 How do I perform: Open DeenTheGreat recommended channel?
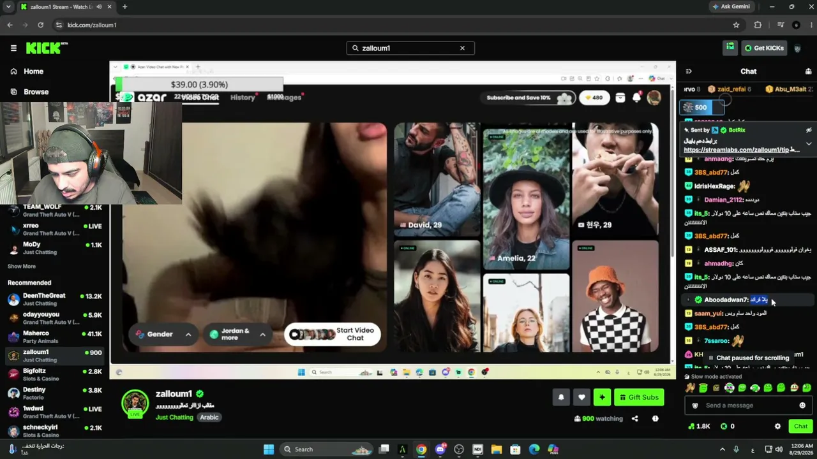coord(55,300)
